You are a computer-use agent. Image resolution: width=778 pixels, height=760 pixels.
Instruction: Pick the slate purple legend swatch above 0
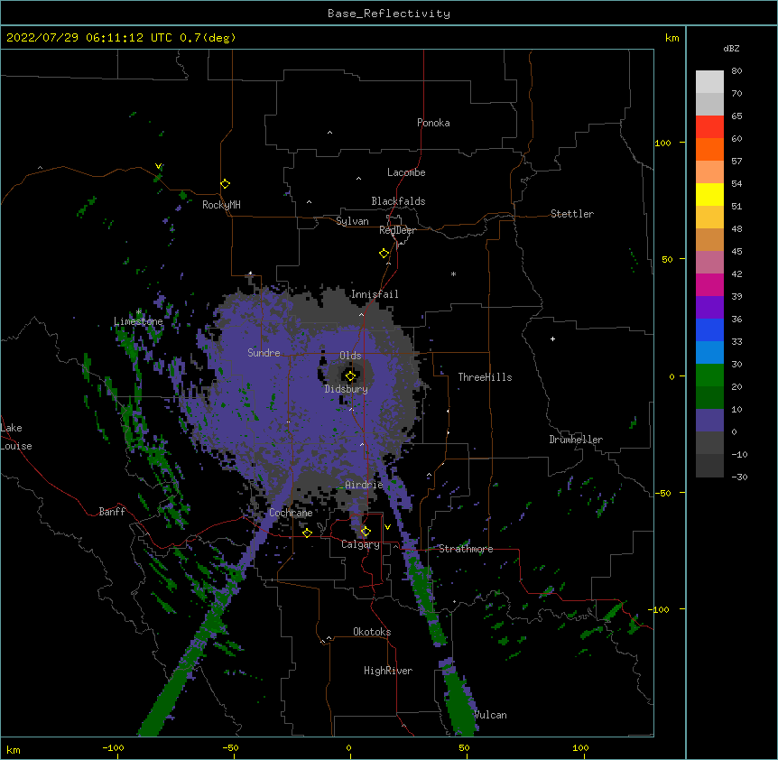709,421
